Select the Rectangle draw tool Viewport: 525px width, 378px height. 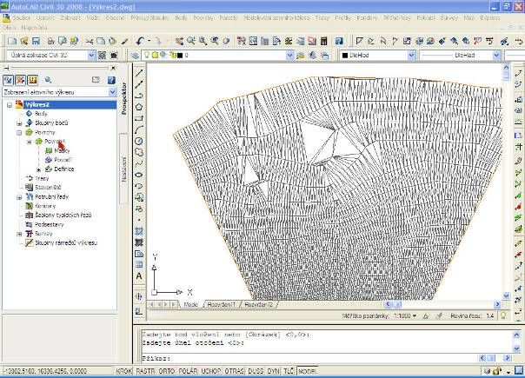pyautogui.click(x=139, y=118)
